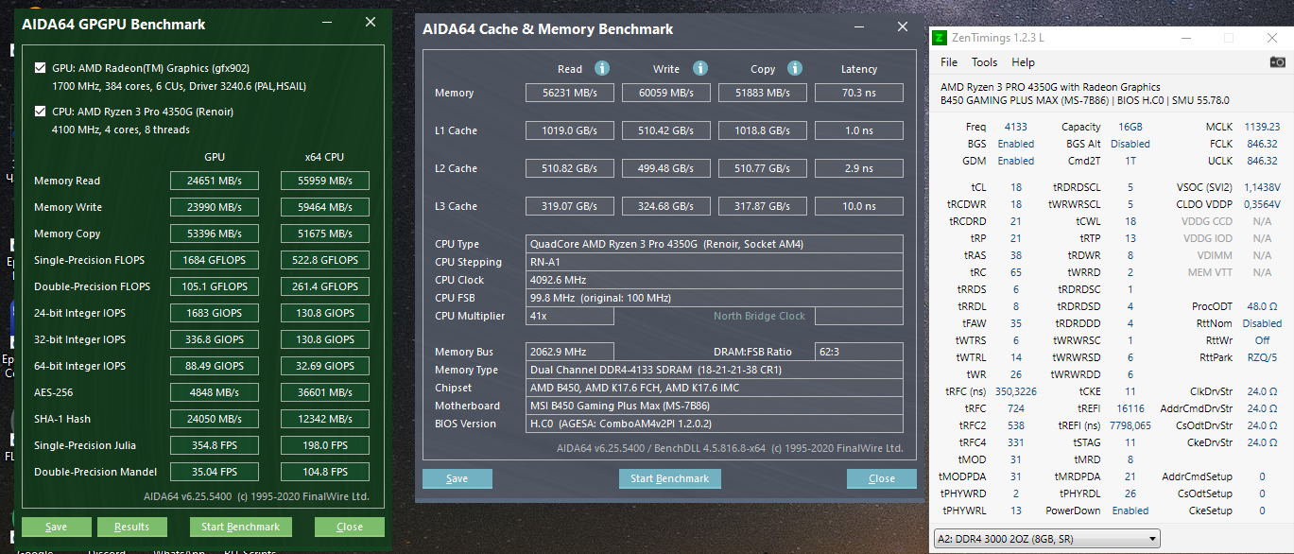Click the ZenTimings camera screenshot icon

(x=1277, y=62)
